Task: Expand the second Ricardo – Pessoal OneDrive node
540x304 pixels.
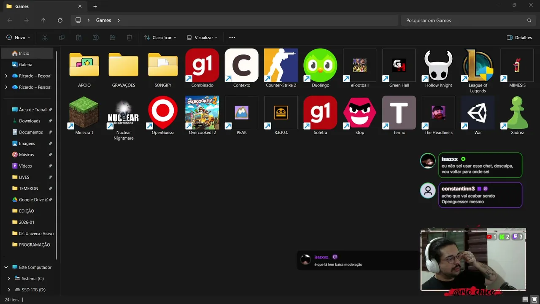Action: pyautogui.click(x=6, y=87)
